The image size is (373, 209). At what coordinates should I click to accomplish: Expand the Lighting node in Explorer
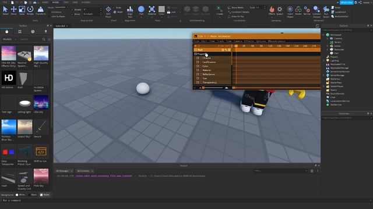tap(323, 60)
